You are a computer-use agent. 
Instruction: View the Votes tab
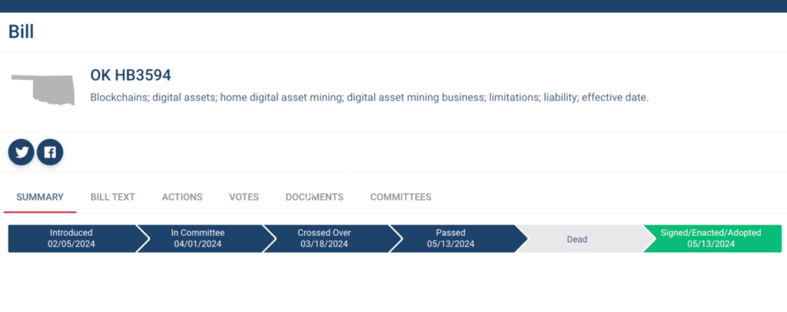point(244,197)
